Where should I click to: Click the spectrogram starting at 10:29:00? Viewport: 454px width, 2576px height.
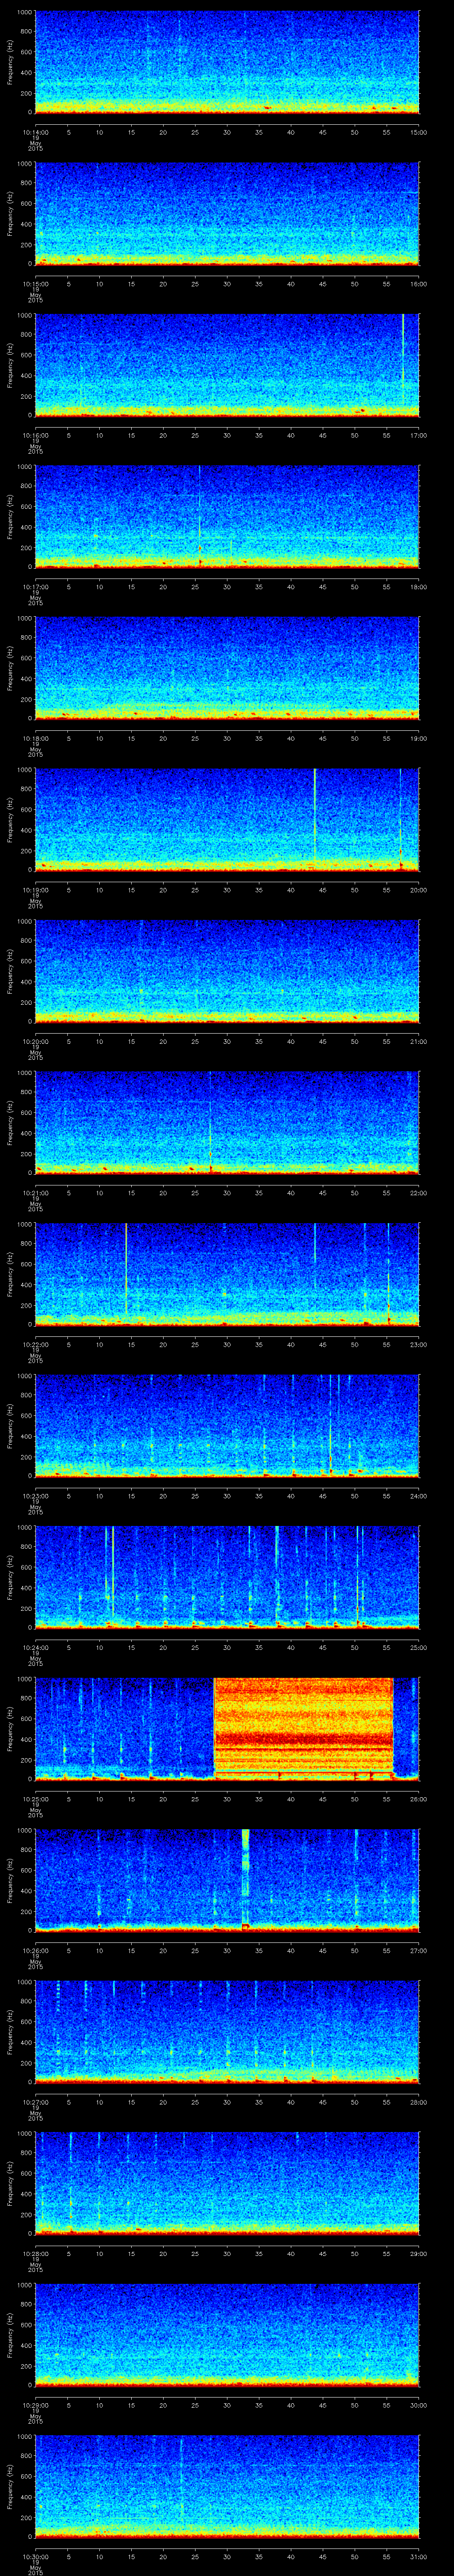(x=227, y=2335)
